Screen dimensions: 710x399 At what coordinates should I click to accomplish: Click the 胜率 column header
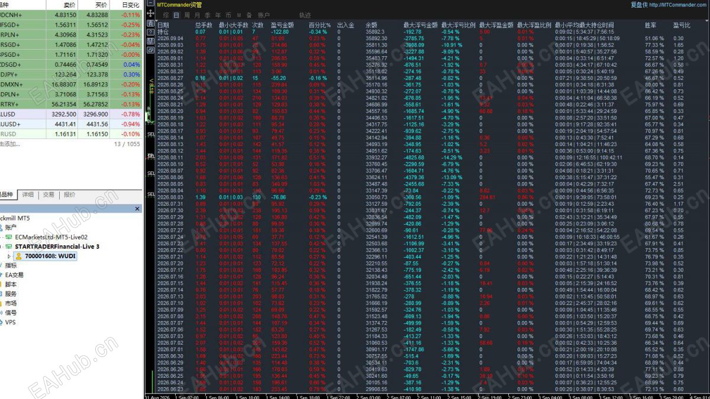650,25
